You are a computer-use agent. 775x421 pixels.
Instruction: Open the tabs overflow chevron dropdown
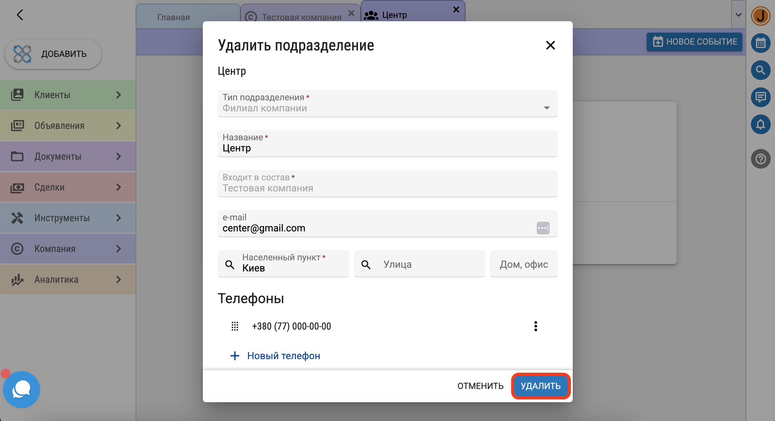(738, 15)
